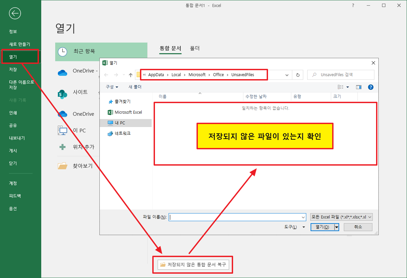Select the second OneDrive location

[76, 114]
